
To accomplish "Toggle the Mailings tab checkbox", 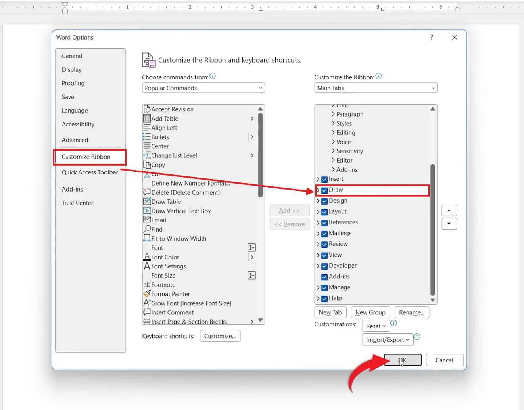I will pyautogui.click(x=324, y=234).
